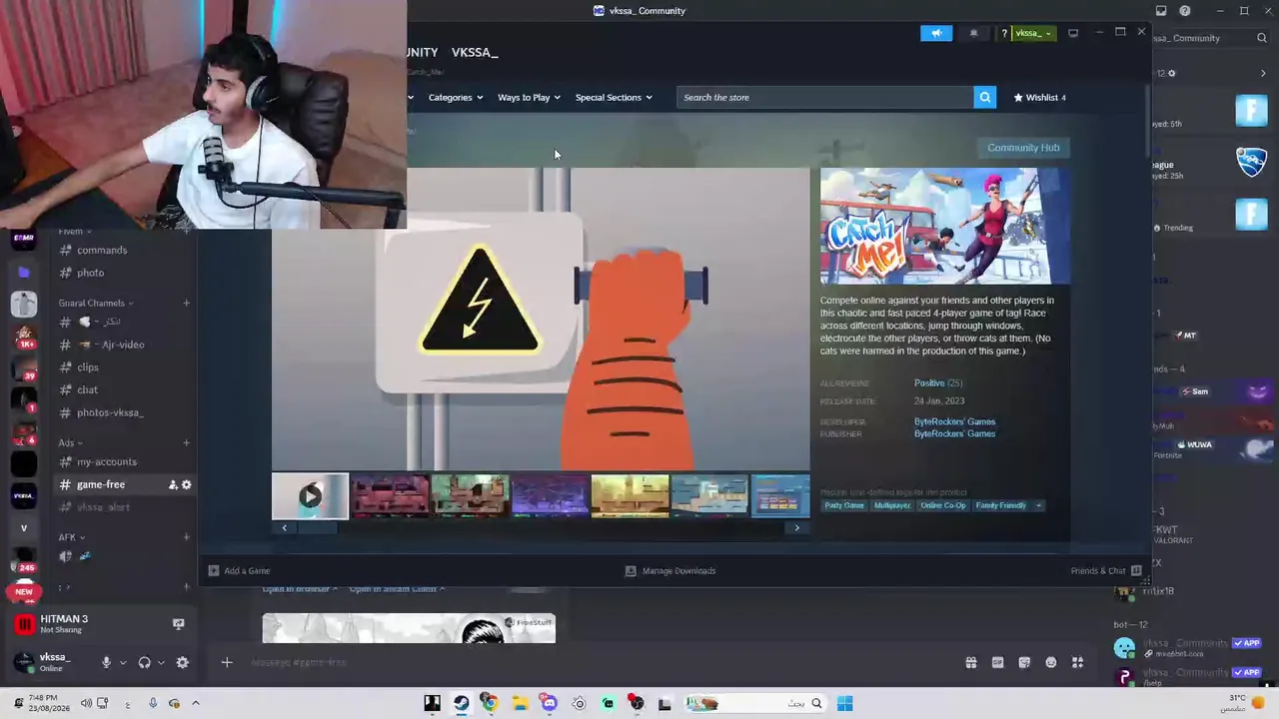This screenshot has width=1279, height=719.
Task: Click the Windows Start button
Action: pos(844,703)
